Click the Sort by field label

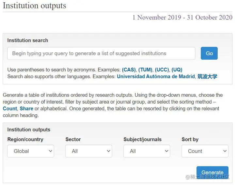point(190,139)
